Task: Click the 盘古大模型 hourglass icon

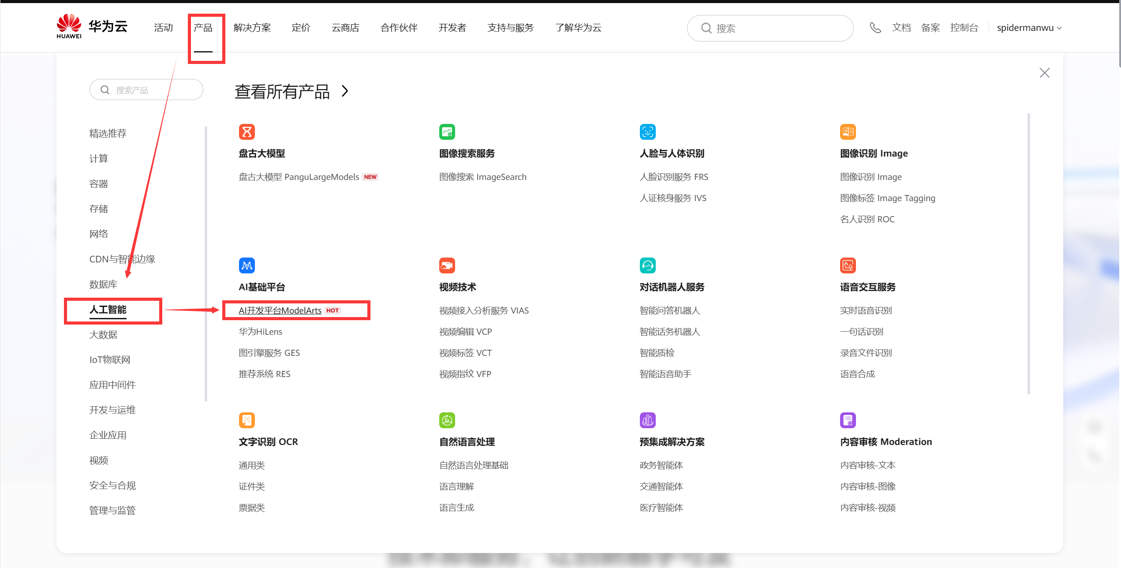Action: (247, 131)
